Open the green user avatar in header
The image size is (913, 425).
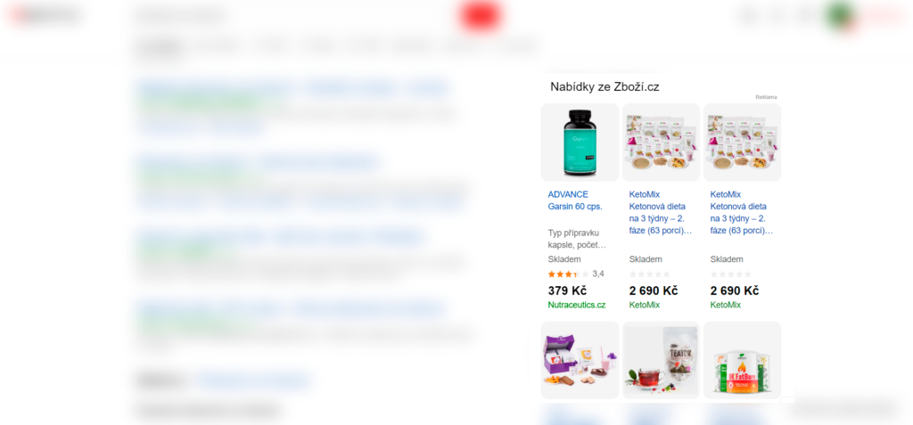click(x=839, y=16)
